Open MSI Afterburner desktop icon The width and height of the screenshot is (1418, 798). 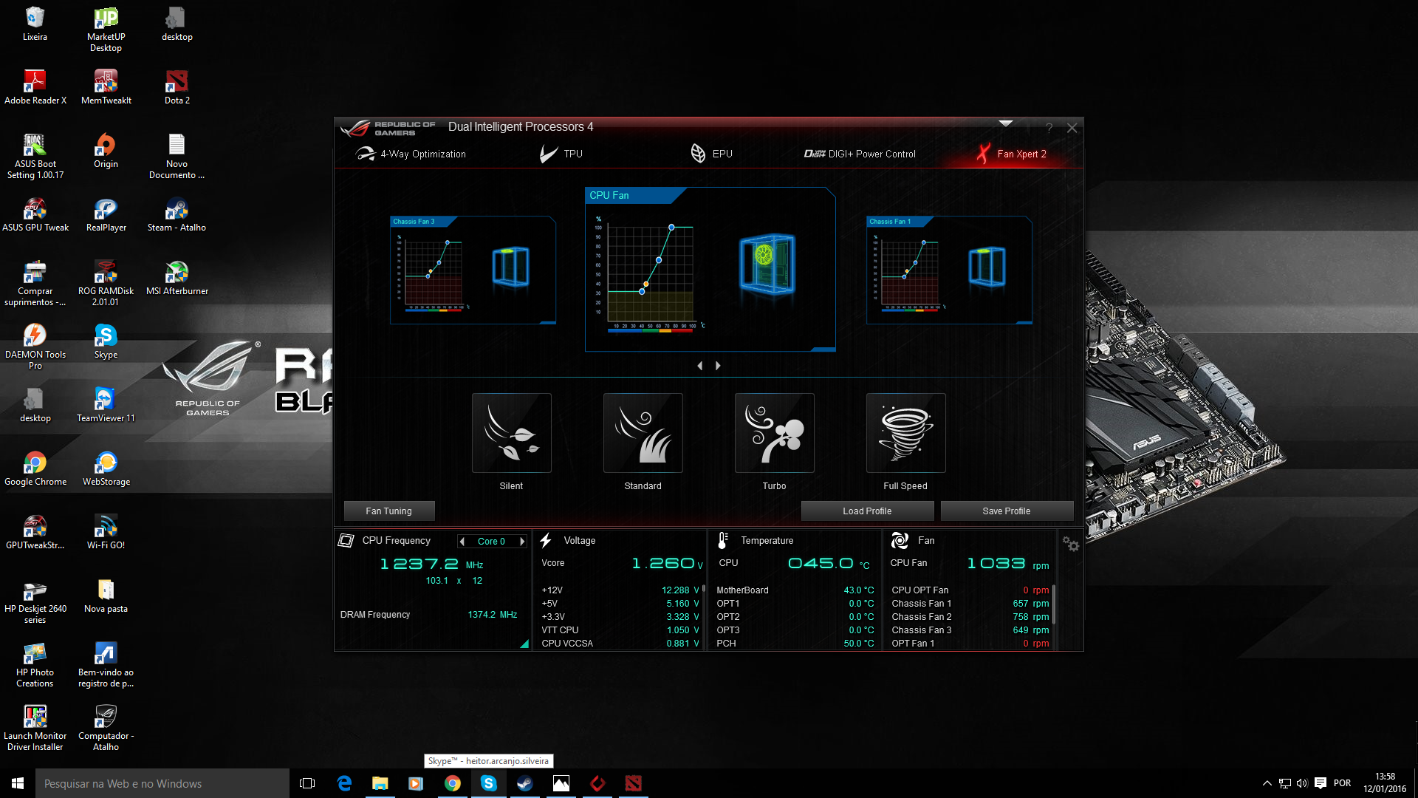(x=177, y=279)
